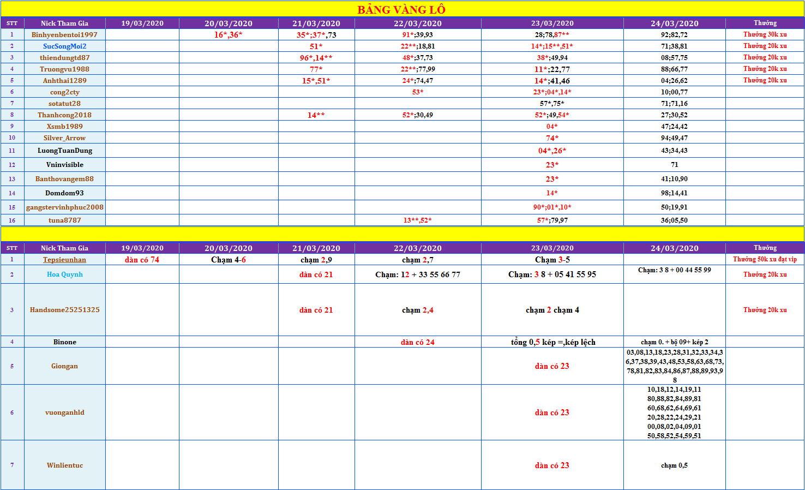Select the Truongvu1988 nickname cell

pos(64,69)
